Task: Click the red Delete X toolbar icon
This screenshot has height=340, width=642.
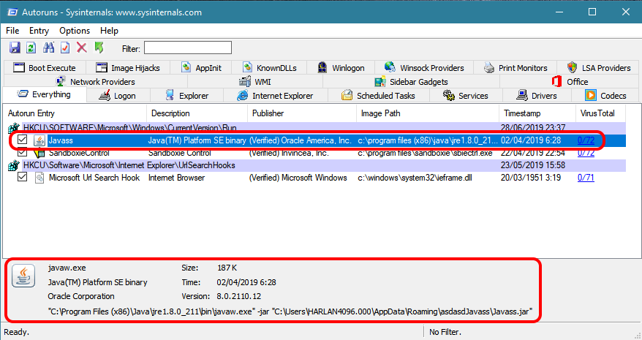Action: coord(82,48)
